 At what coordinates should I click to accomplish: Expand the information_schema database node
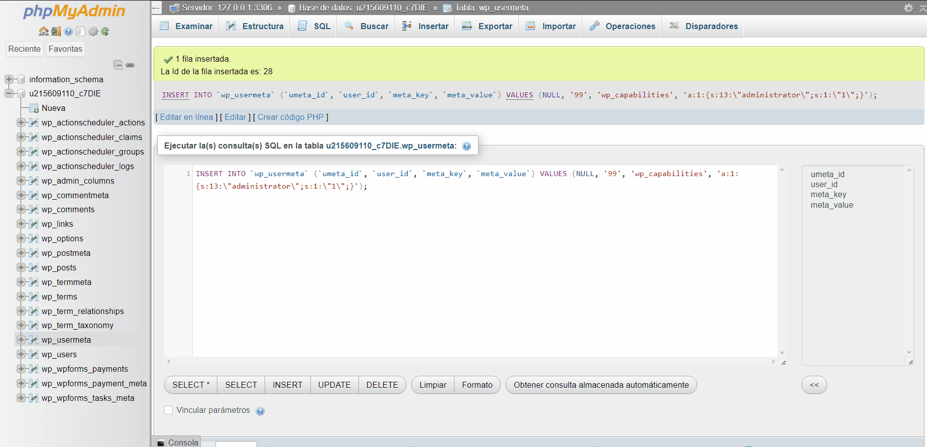click(x=9, y=79)
